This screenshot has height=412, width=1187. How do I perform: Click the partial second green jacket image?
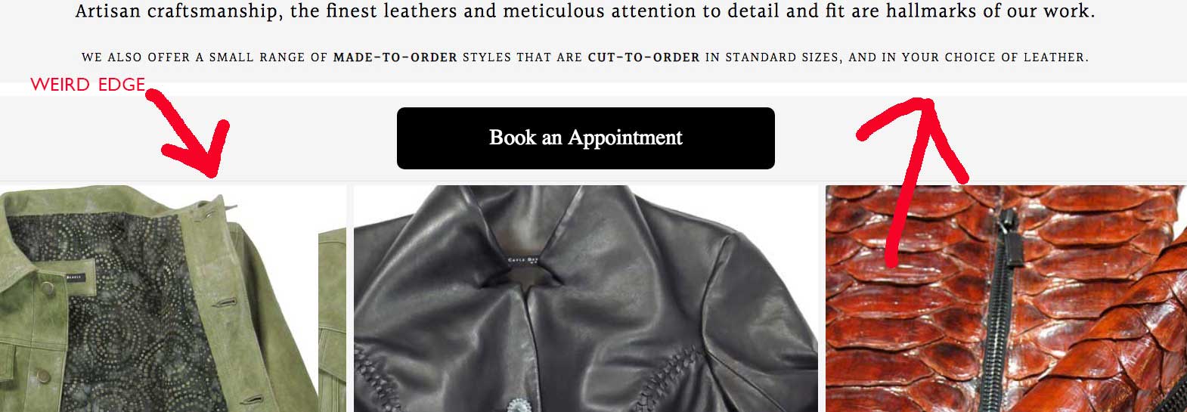pos(333,318)
